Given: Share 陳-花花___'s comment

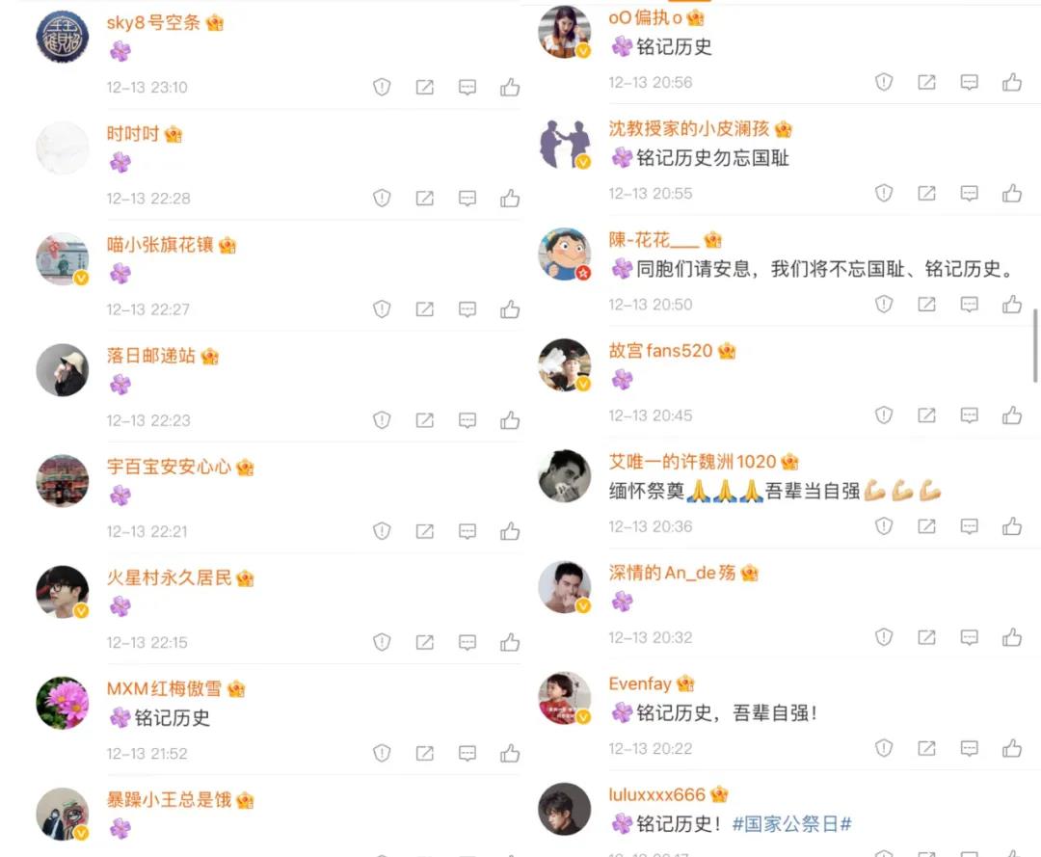Looking at the screenshot, I should (x=927, y=304).
